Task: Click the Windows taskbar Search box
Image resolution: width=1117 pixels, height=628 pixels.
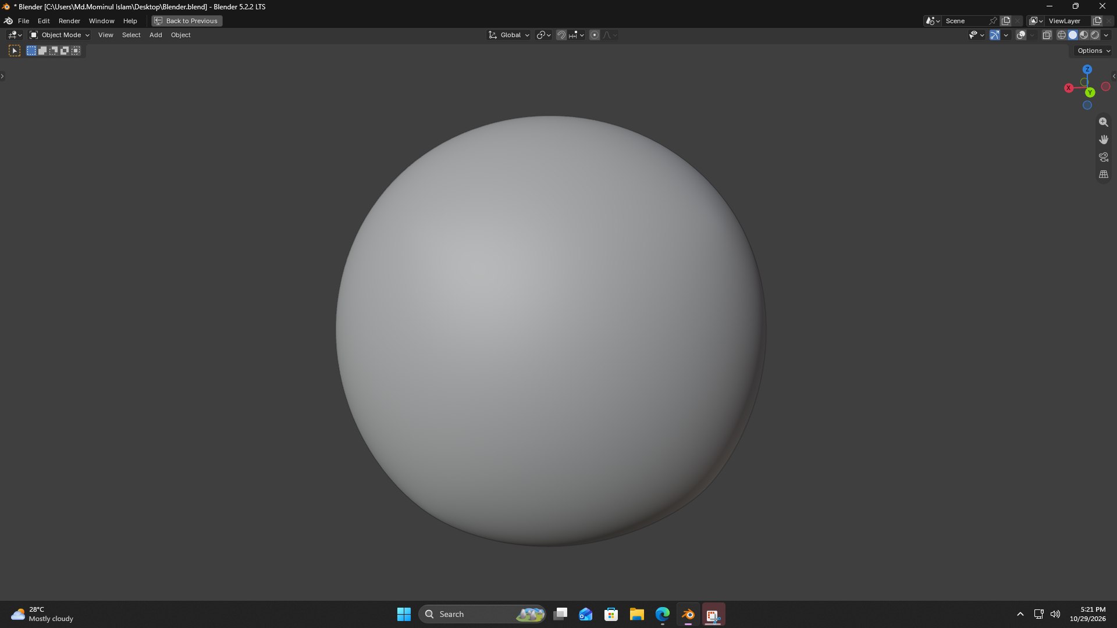Action: tap(482, 614)
